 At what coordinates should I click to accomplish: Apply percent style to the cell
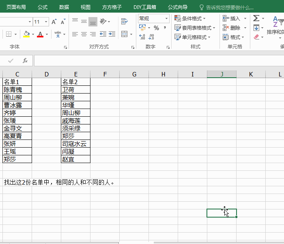tap(156, 28)
